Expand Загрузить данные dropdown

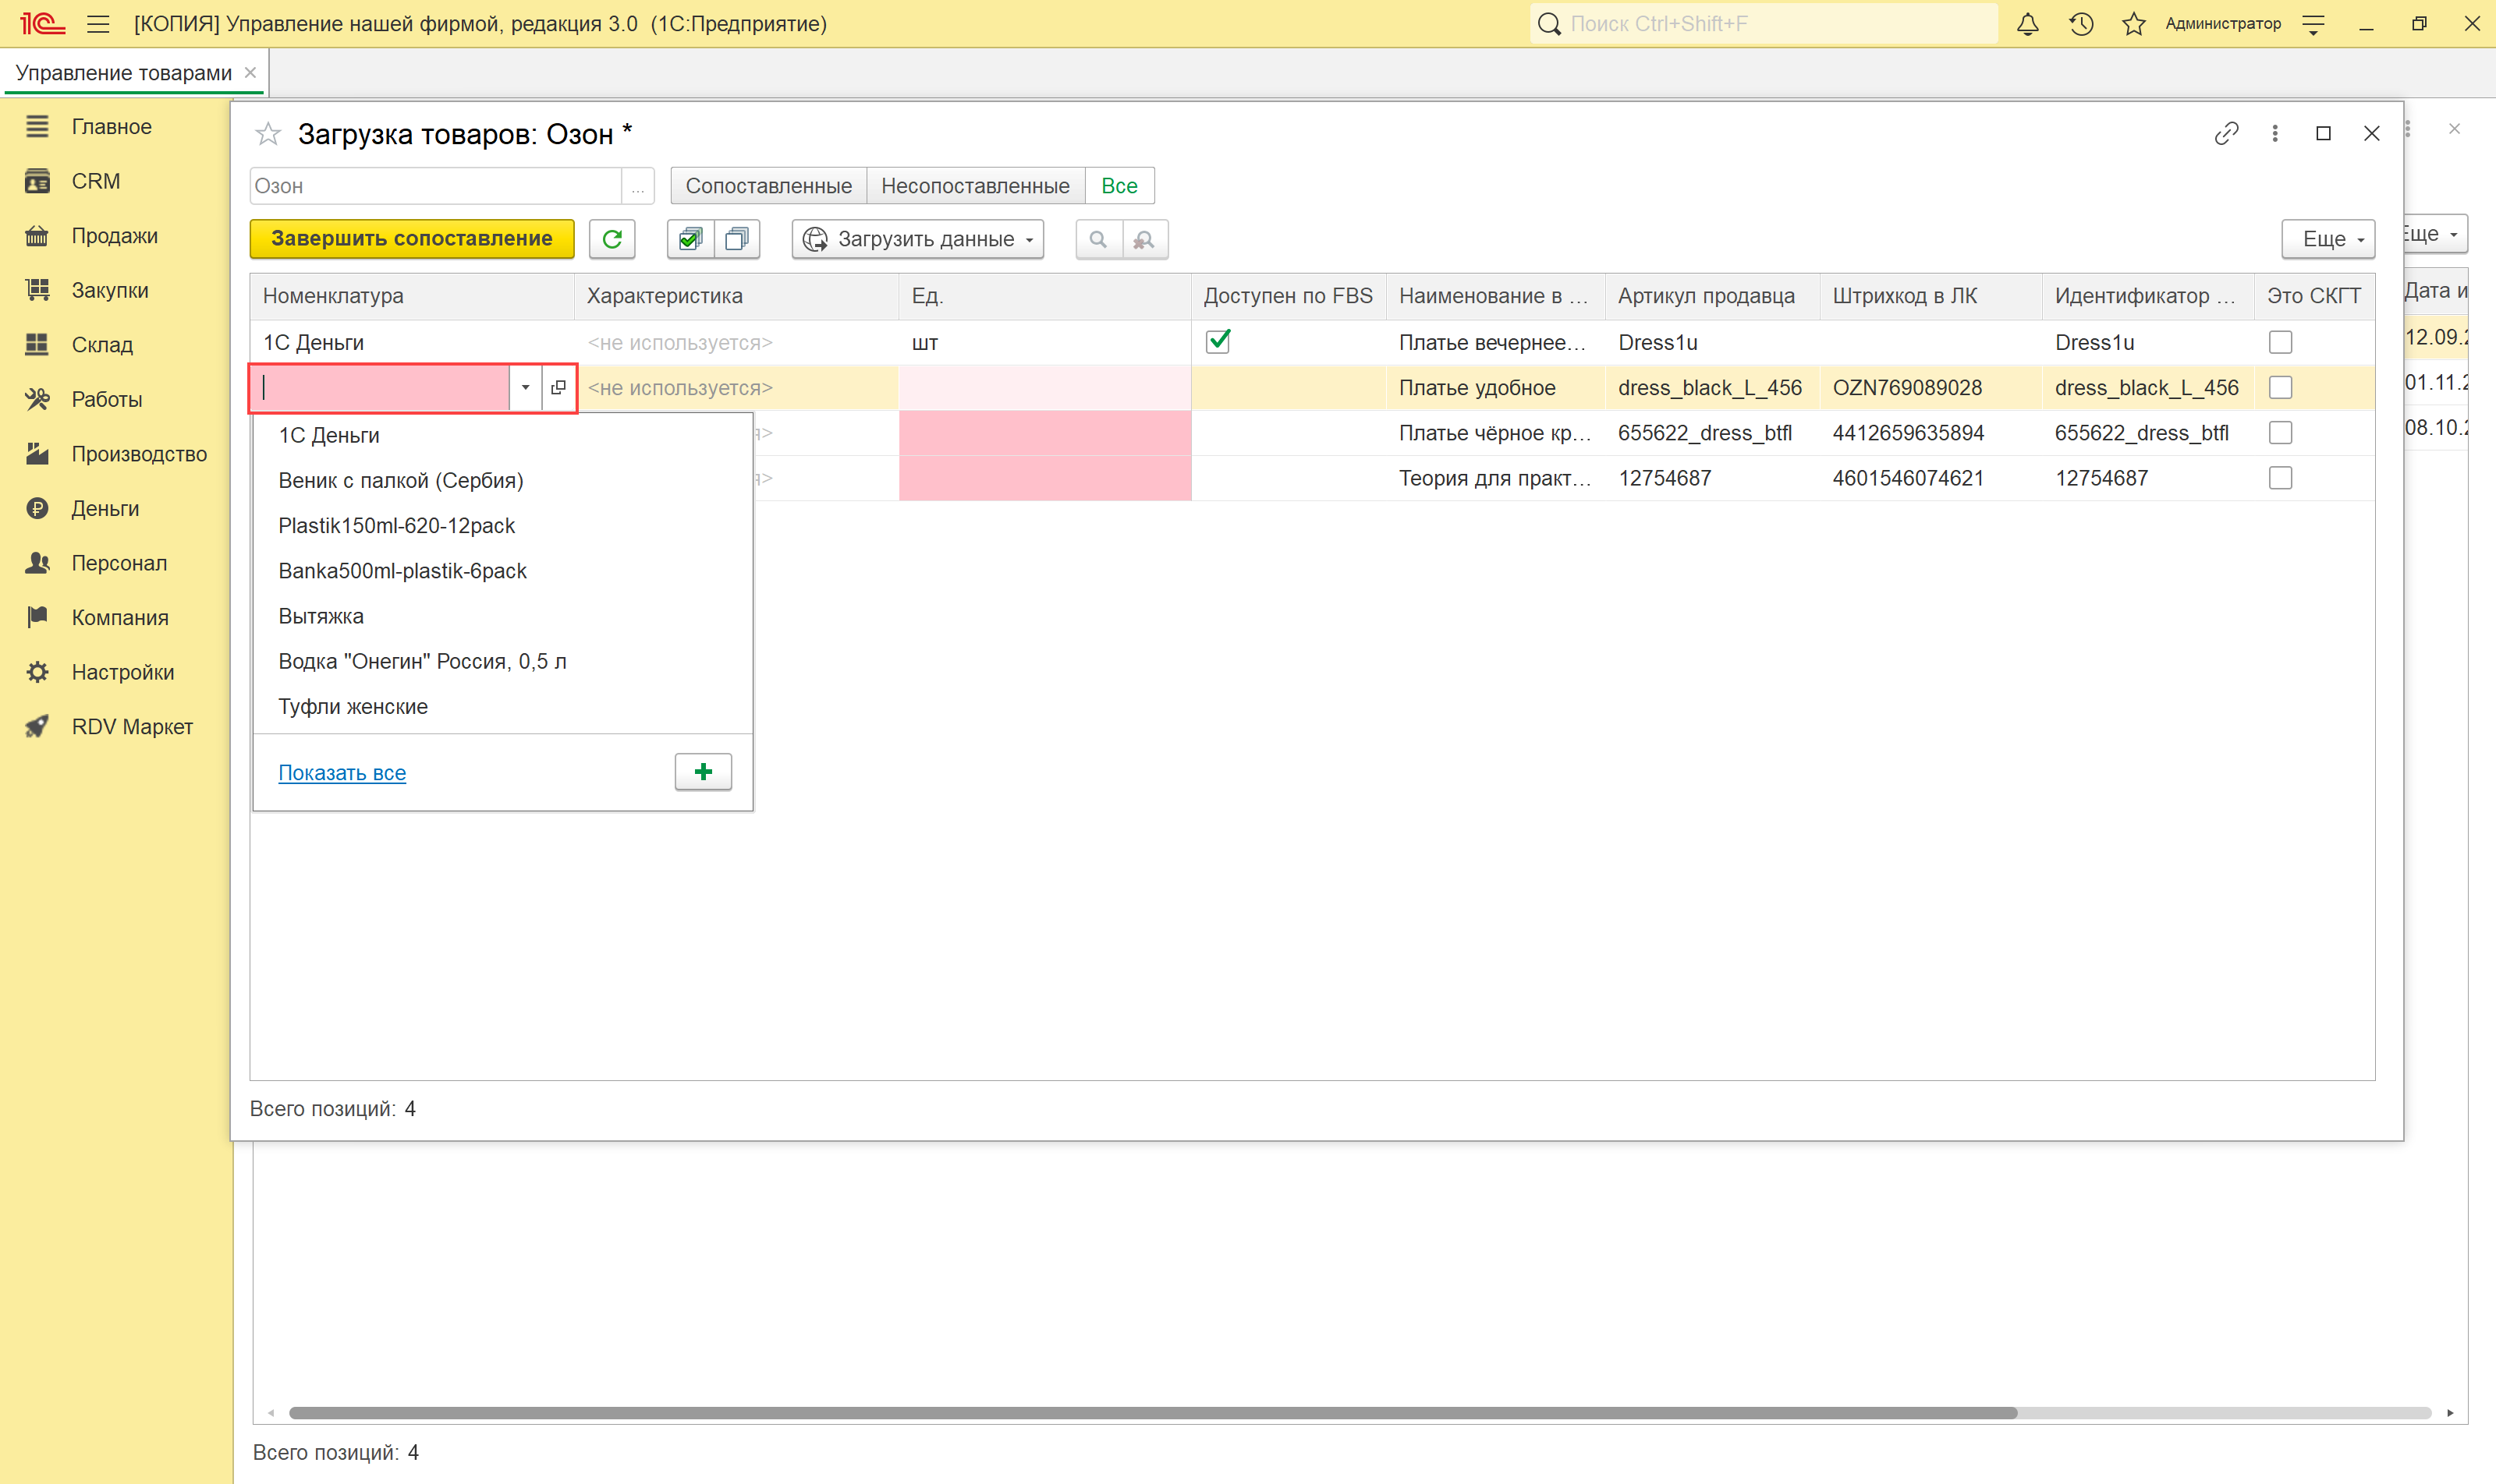tap(918, 239)
